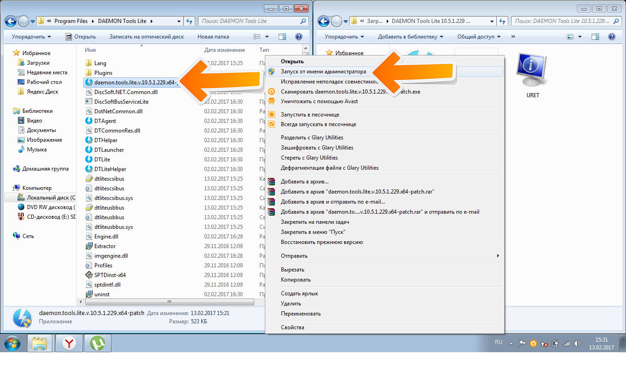Refresh the Program Files address bar location

coord(190,21)
